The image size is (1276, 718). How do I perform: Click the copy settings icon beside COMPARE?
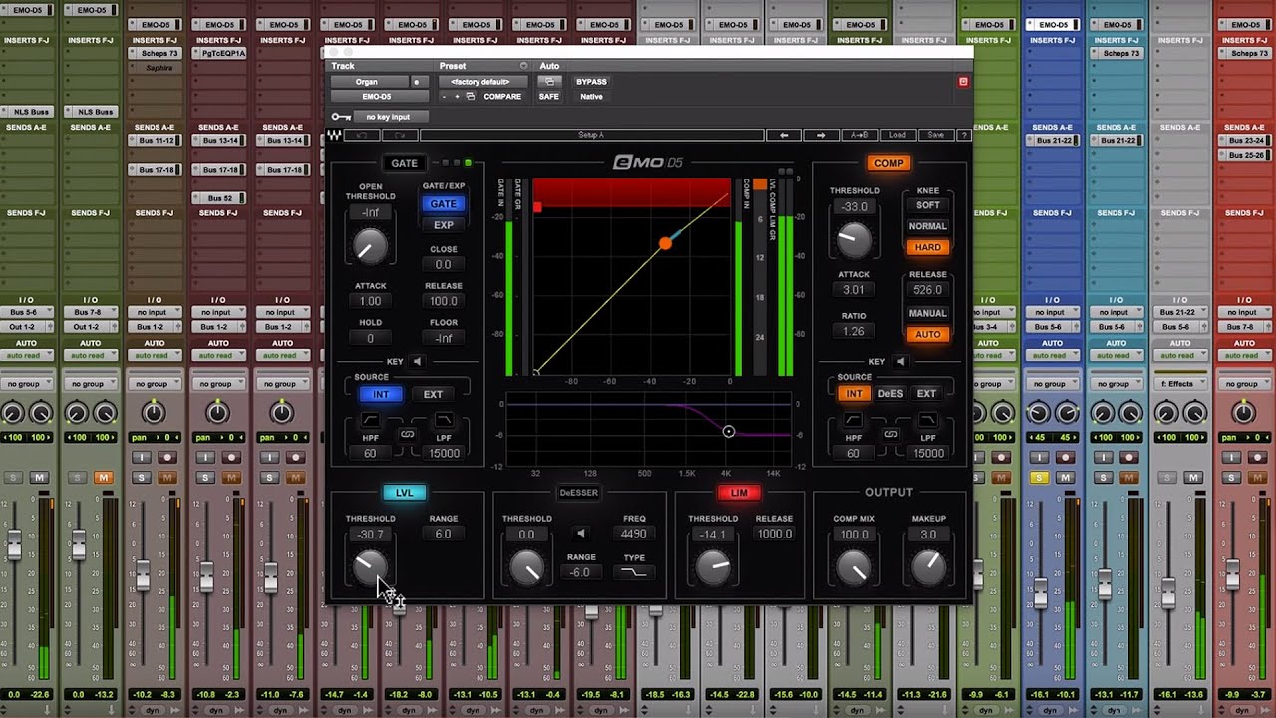(471, 97)
